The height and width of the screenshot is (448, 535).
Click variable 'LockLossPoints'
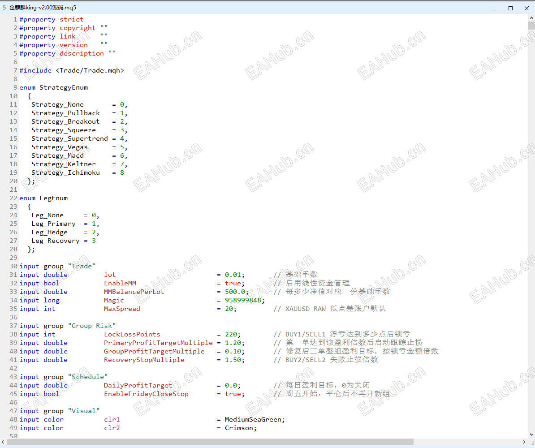(132, 334)
